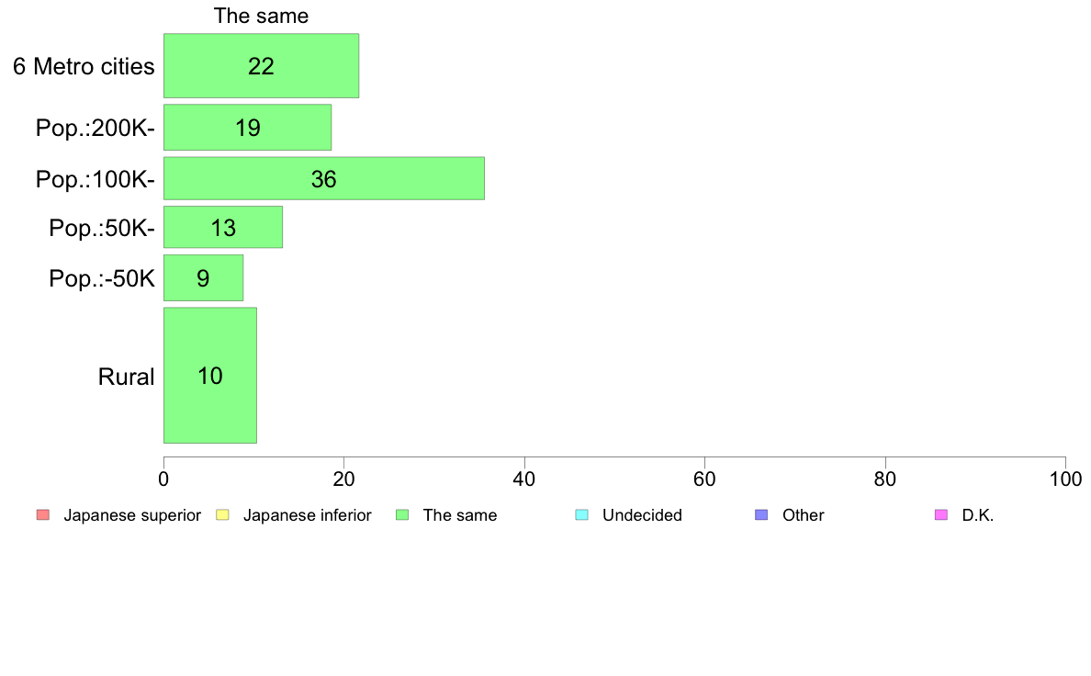Click the yellow Japanese inferior legend swatch
1091x676 pixels.
[222, 515]
